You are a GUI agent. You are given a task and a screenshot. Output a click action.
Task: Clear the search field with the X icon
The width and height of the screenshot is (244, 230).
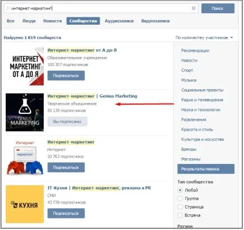[193, 8]
